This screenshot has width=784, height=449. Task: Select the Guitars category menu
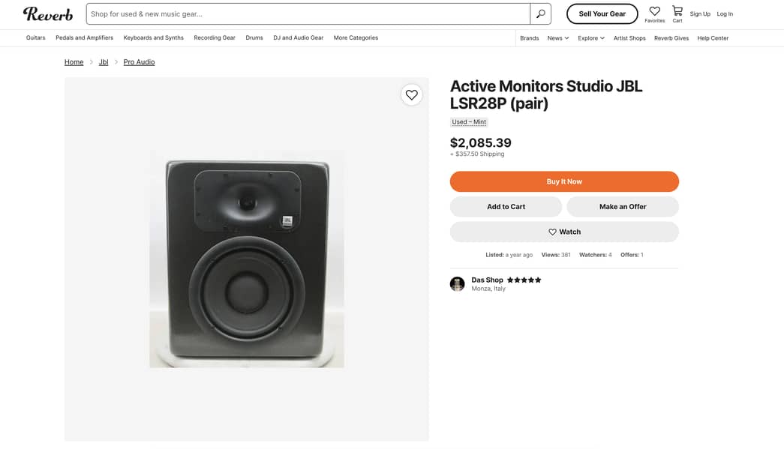(x=35, y=37)
